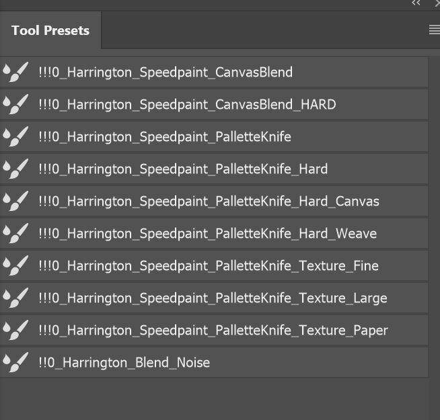Click the brush icon for PalletteKnife_Texture_Fine preset
The image size is (440, 420).
(x=15, y=265)
